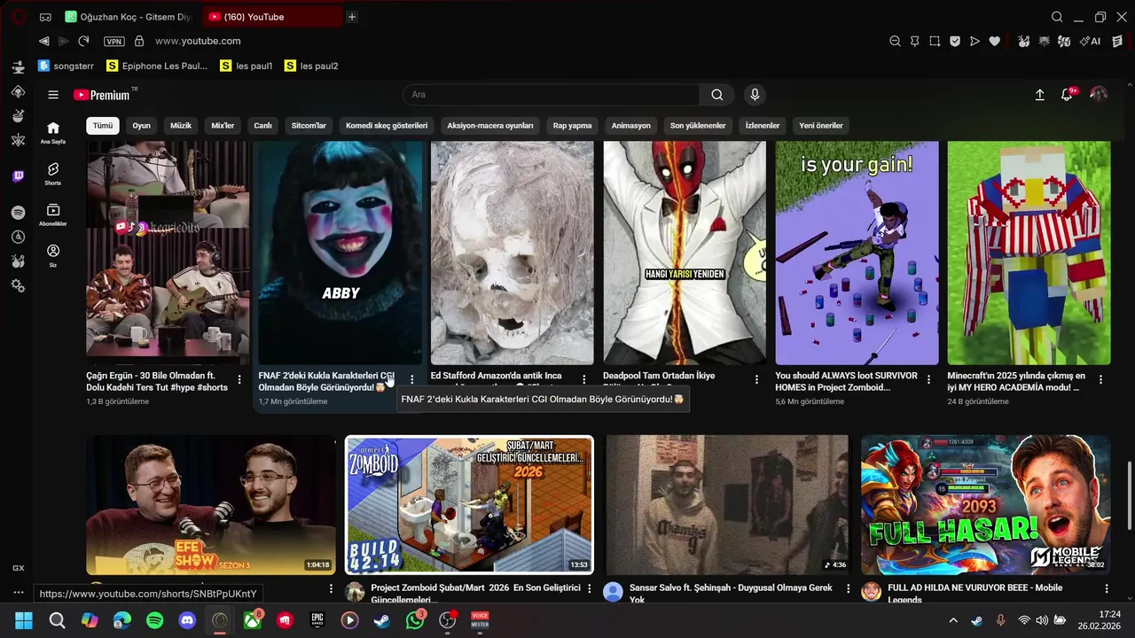Select the Mix'ler filter chip
1135x638 pixels.
[223, 126]
